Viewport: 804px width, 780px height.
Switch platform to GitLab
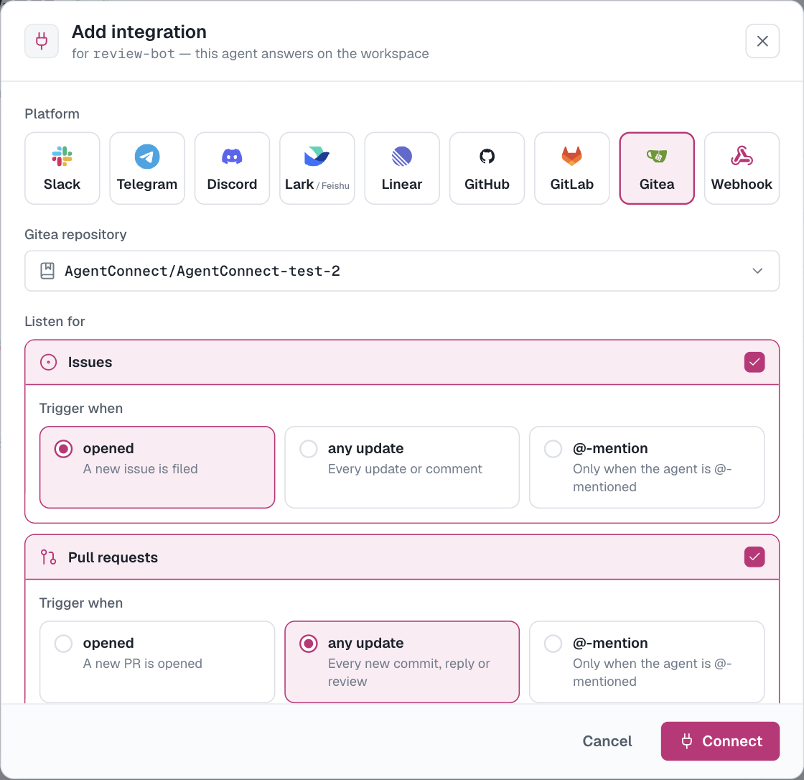[x=571, y=168]
